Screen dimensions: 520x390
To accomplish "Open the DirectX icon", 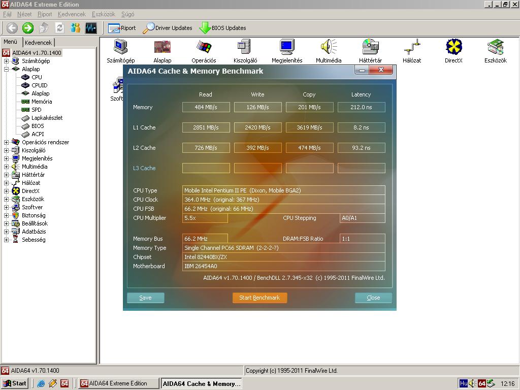I will [x=453, y=51].
